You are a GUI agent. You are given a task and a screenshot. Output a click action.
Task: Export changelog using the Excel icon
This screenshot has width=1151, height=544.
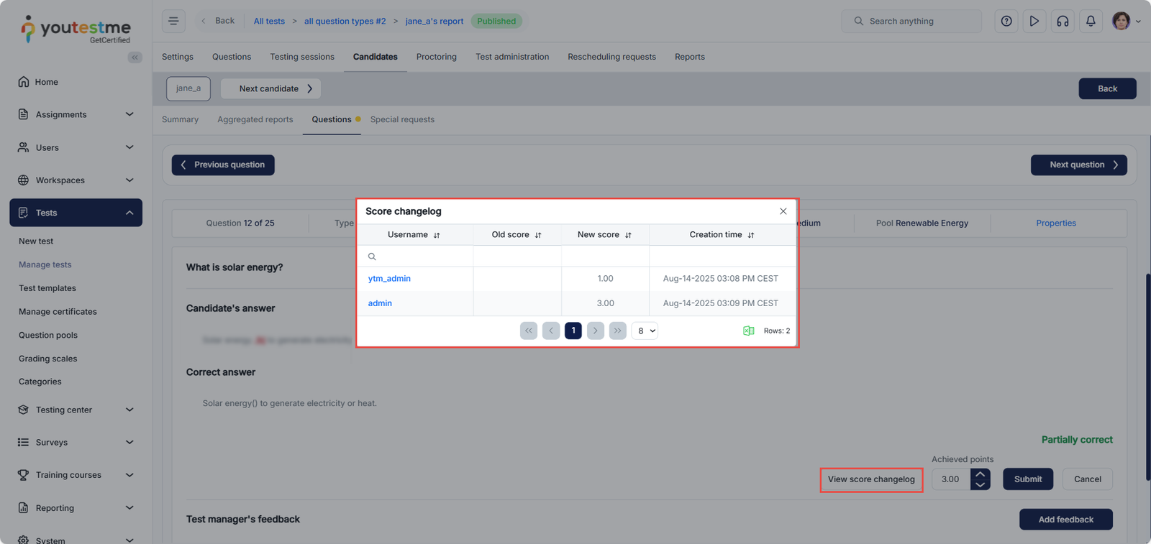[x=748, y=331]
